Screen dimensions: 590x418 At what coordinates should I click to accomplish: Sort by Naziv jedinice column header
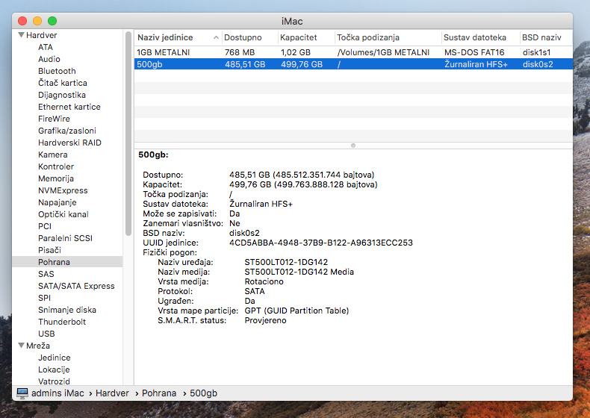tap(165, 37)
